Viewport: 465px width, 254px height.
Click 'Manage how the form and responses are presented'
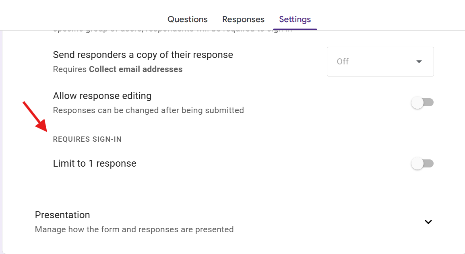click(134, 229)
